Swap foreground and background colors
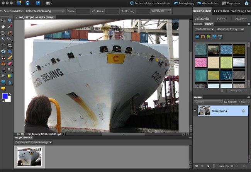Image resolution: width=251 pixels, height=172 pixels. click(x=10, y=94)
